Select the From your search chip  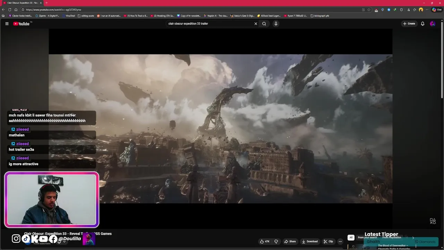pyautogui.click(x=367, y=237)
